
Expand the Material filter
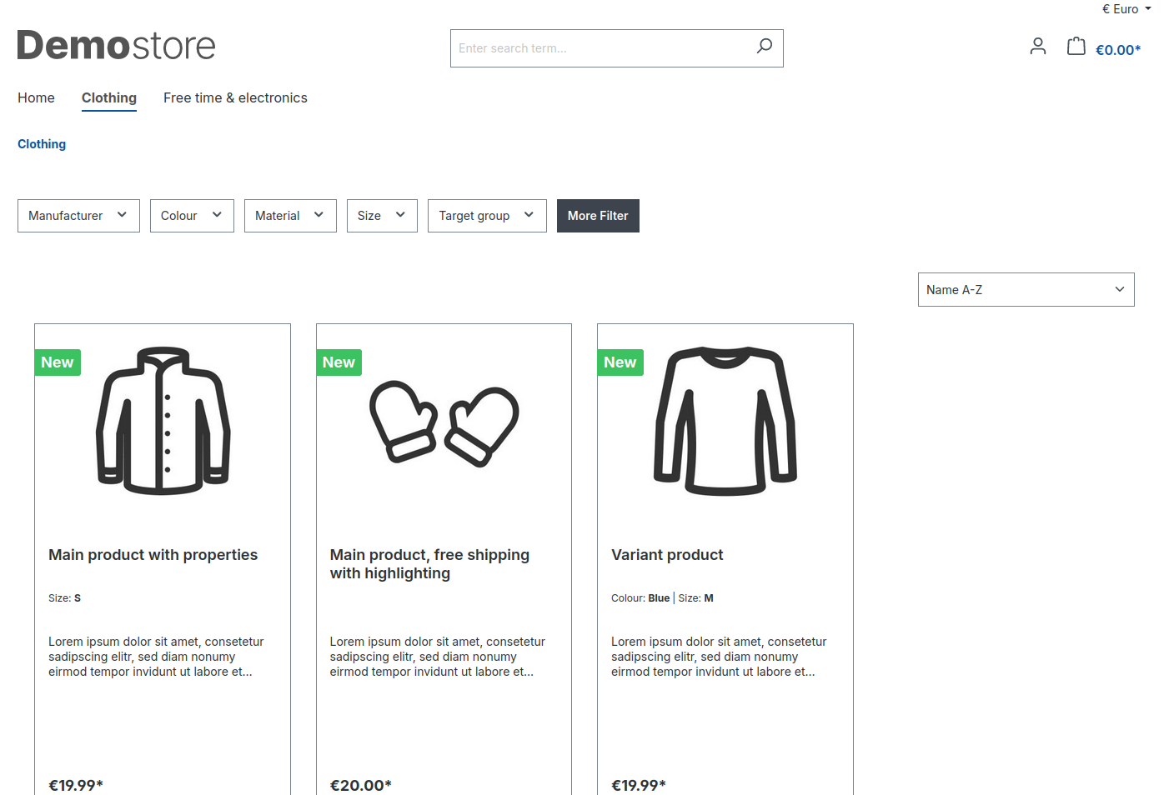(x=290, y=216)
